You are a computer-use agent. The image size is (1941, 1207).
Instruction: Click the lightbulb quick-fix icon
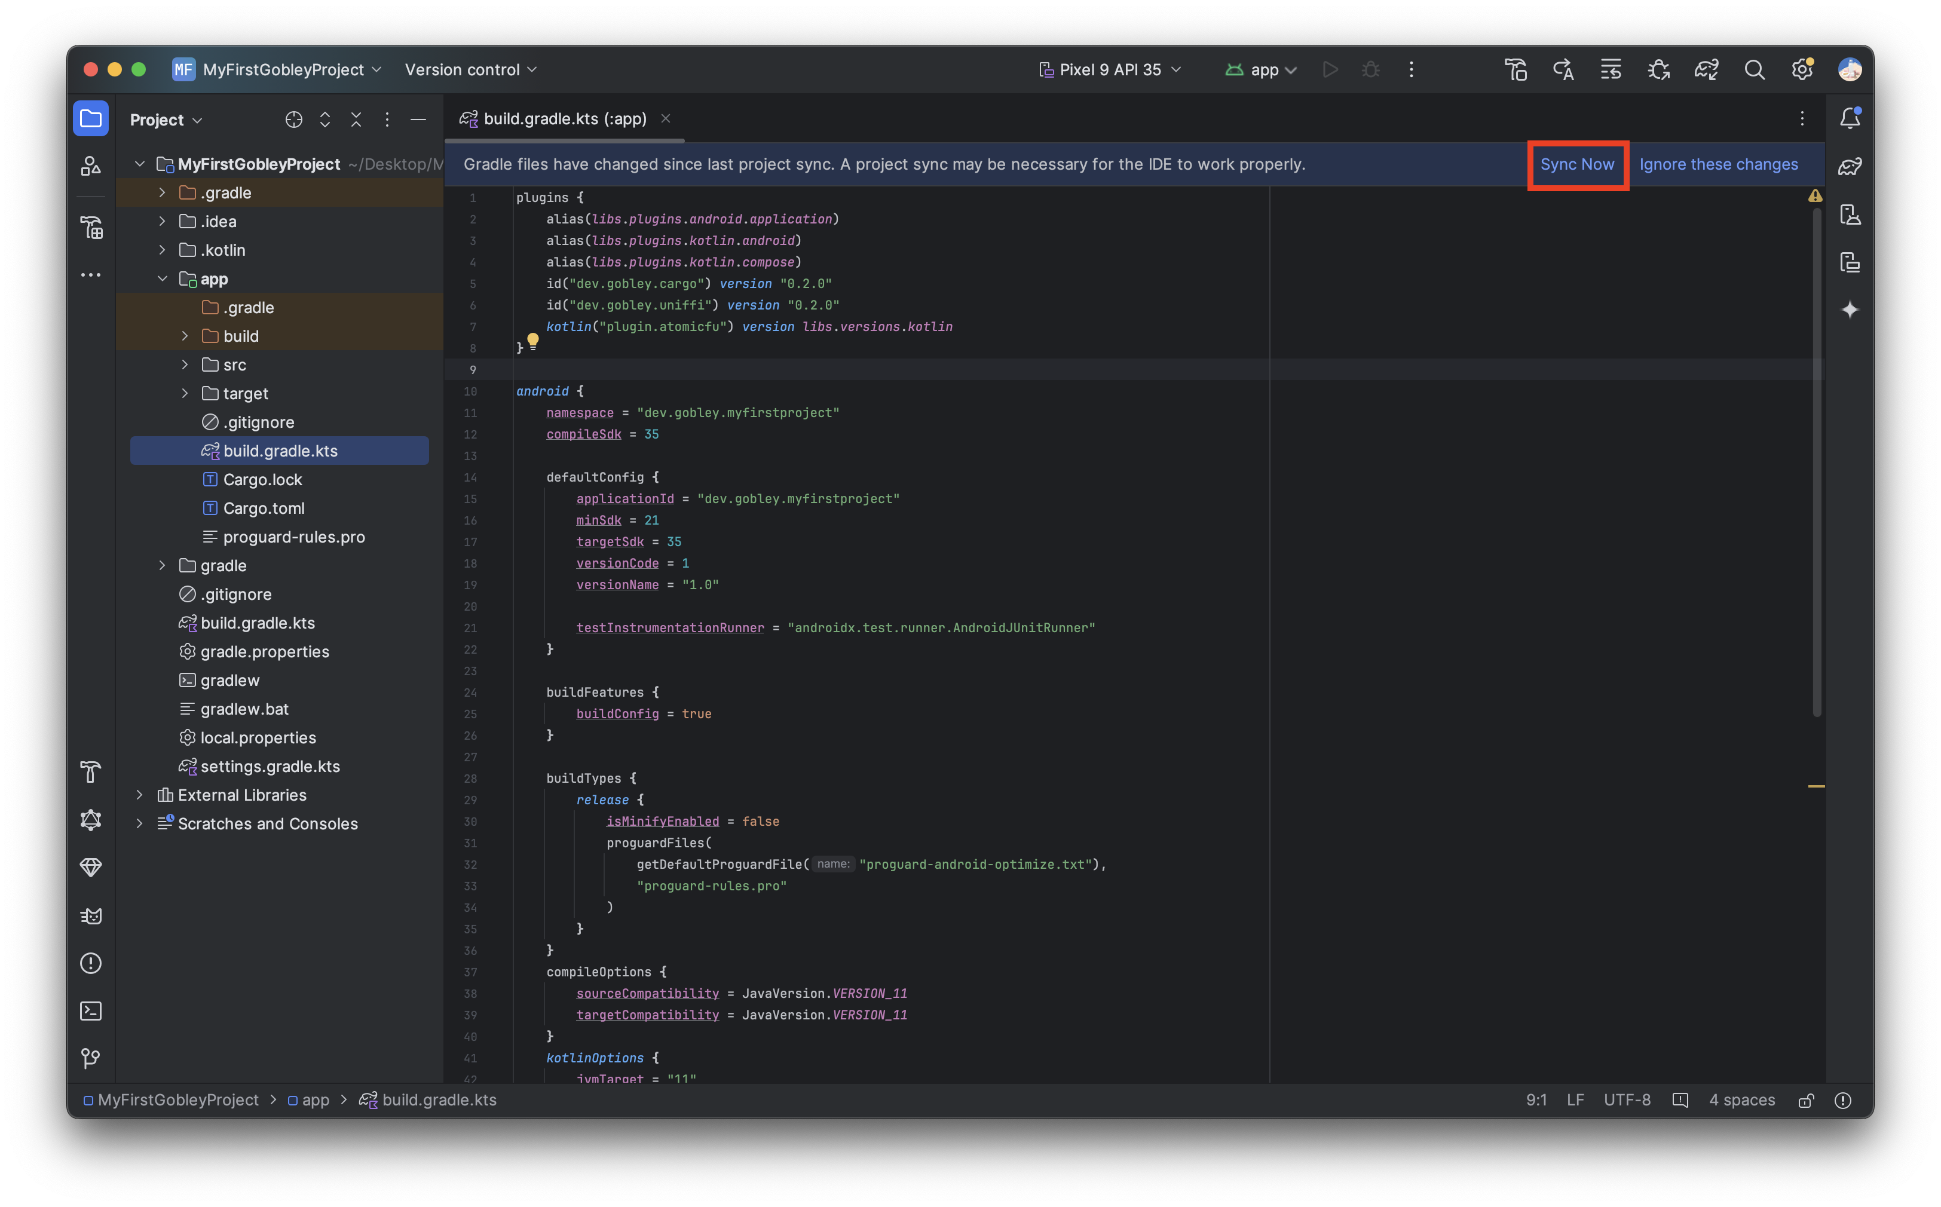click(532, 342)
